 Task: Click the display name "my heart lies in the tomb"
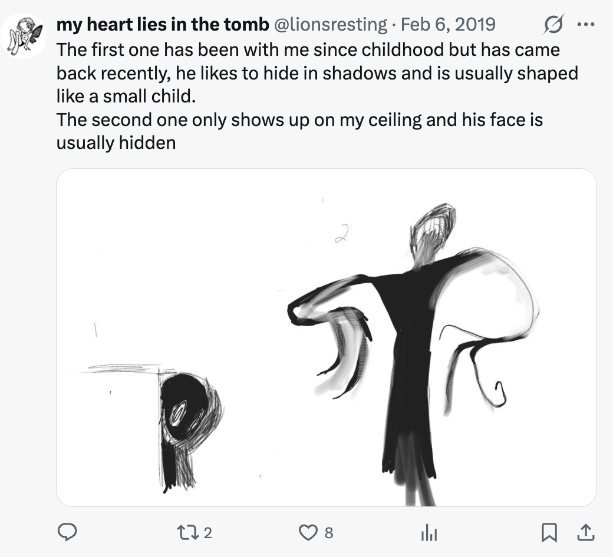point(163,25)
